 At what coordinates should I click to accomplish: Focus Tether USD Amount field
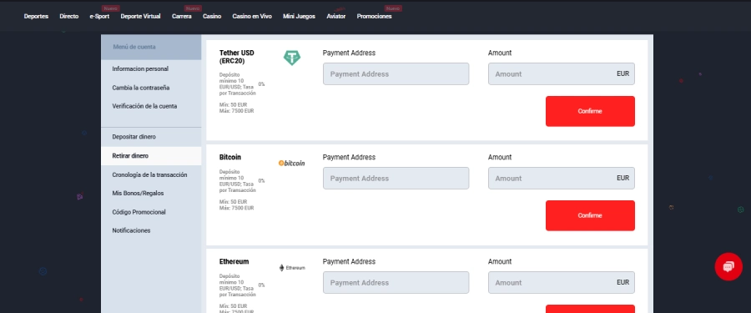point(562,73)
